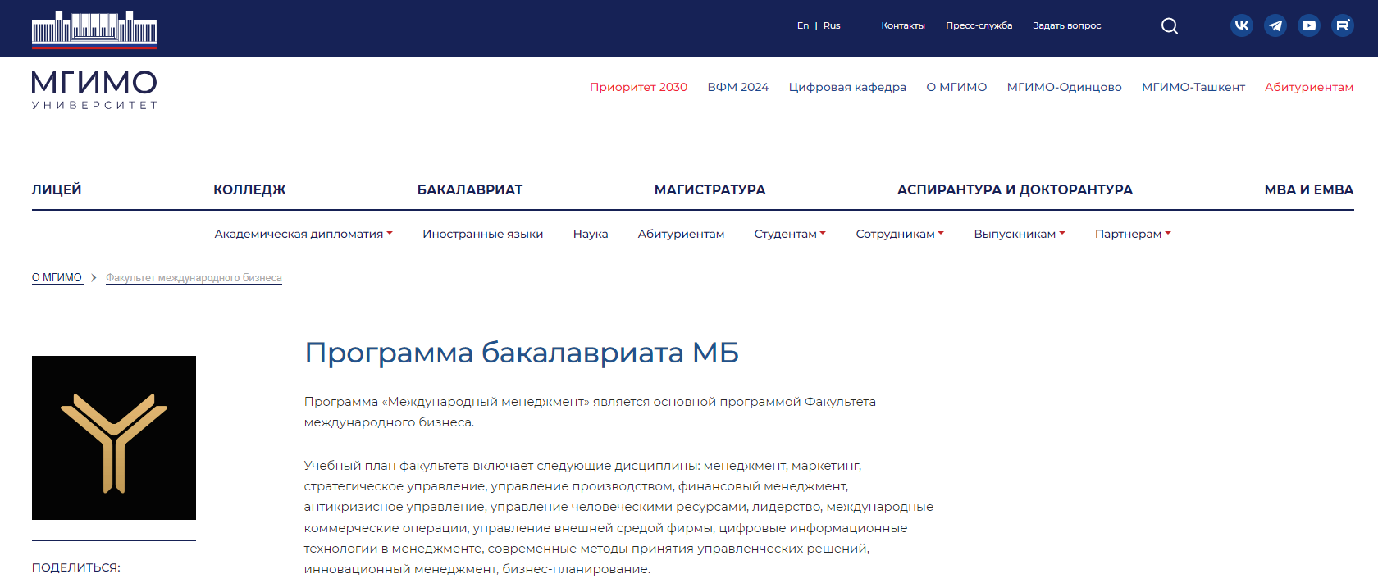Select the КОЛЛЕДЖ section

tap(249, 189)
